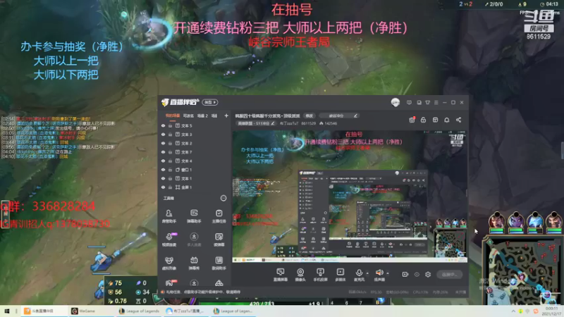Click the feedback message icon in title bar
This screenshot has width=564, height=317.
pos(409,102)
